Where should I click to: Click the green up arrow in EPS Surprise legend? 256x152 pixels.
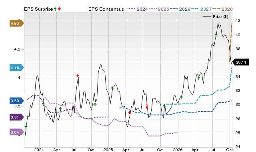coord(55,9)
